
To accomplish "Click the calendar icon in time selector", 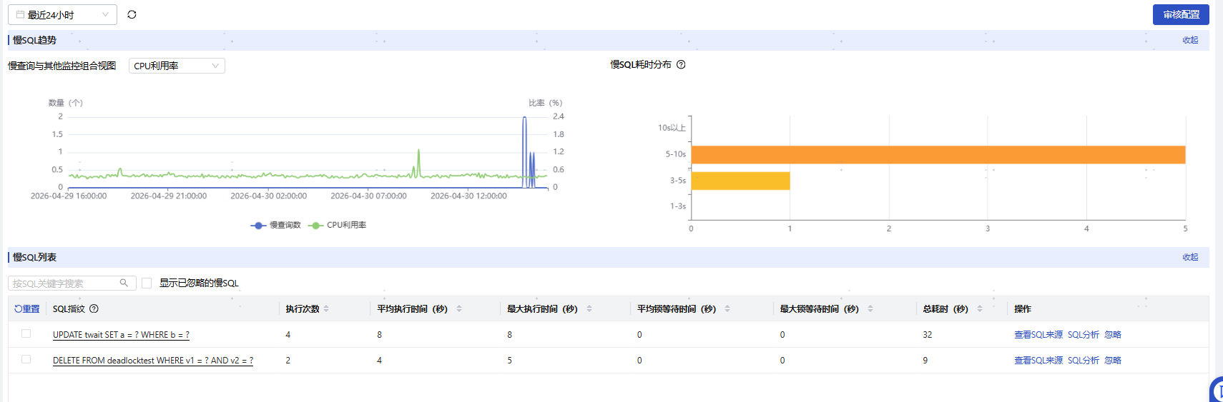I will coord(20,14).
